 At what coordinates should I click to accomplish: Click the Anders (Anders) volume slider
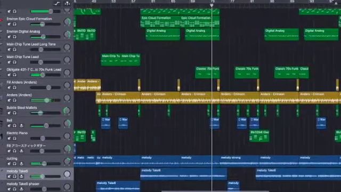pyautogui.click(x=45, y=100)
